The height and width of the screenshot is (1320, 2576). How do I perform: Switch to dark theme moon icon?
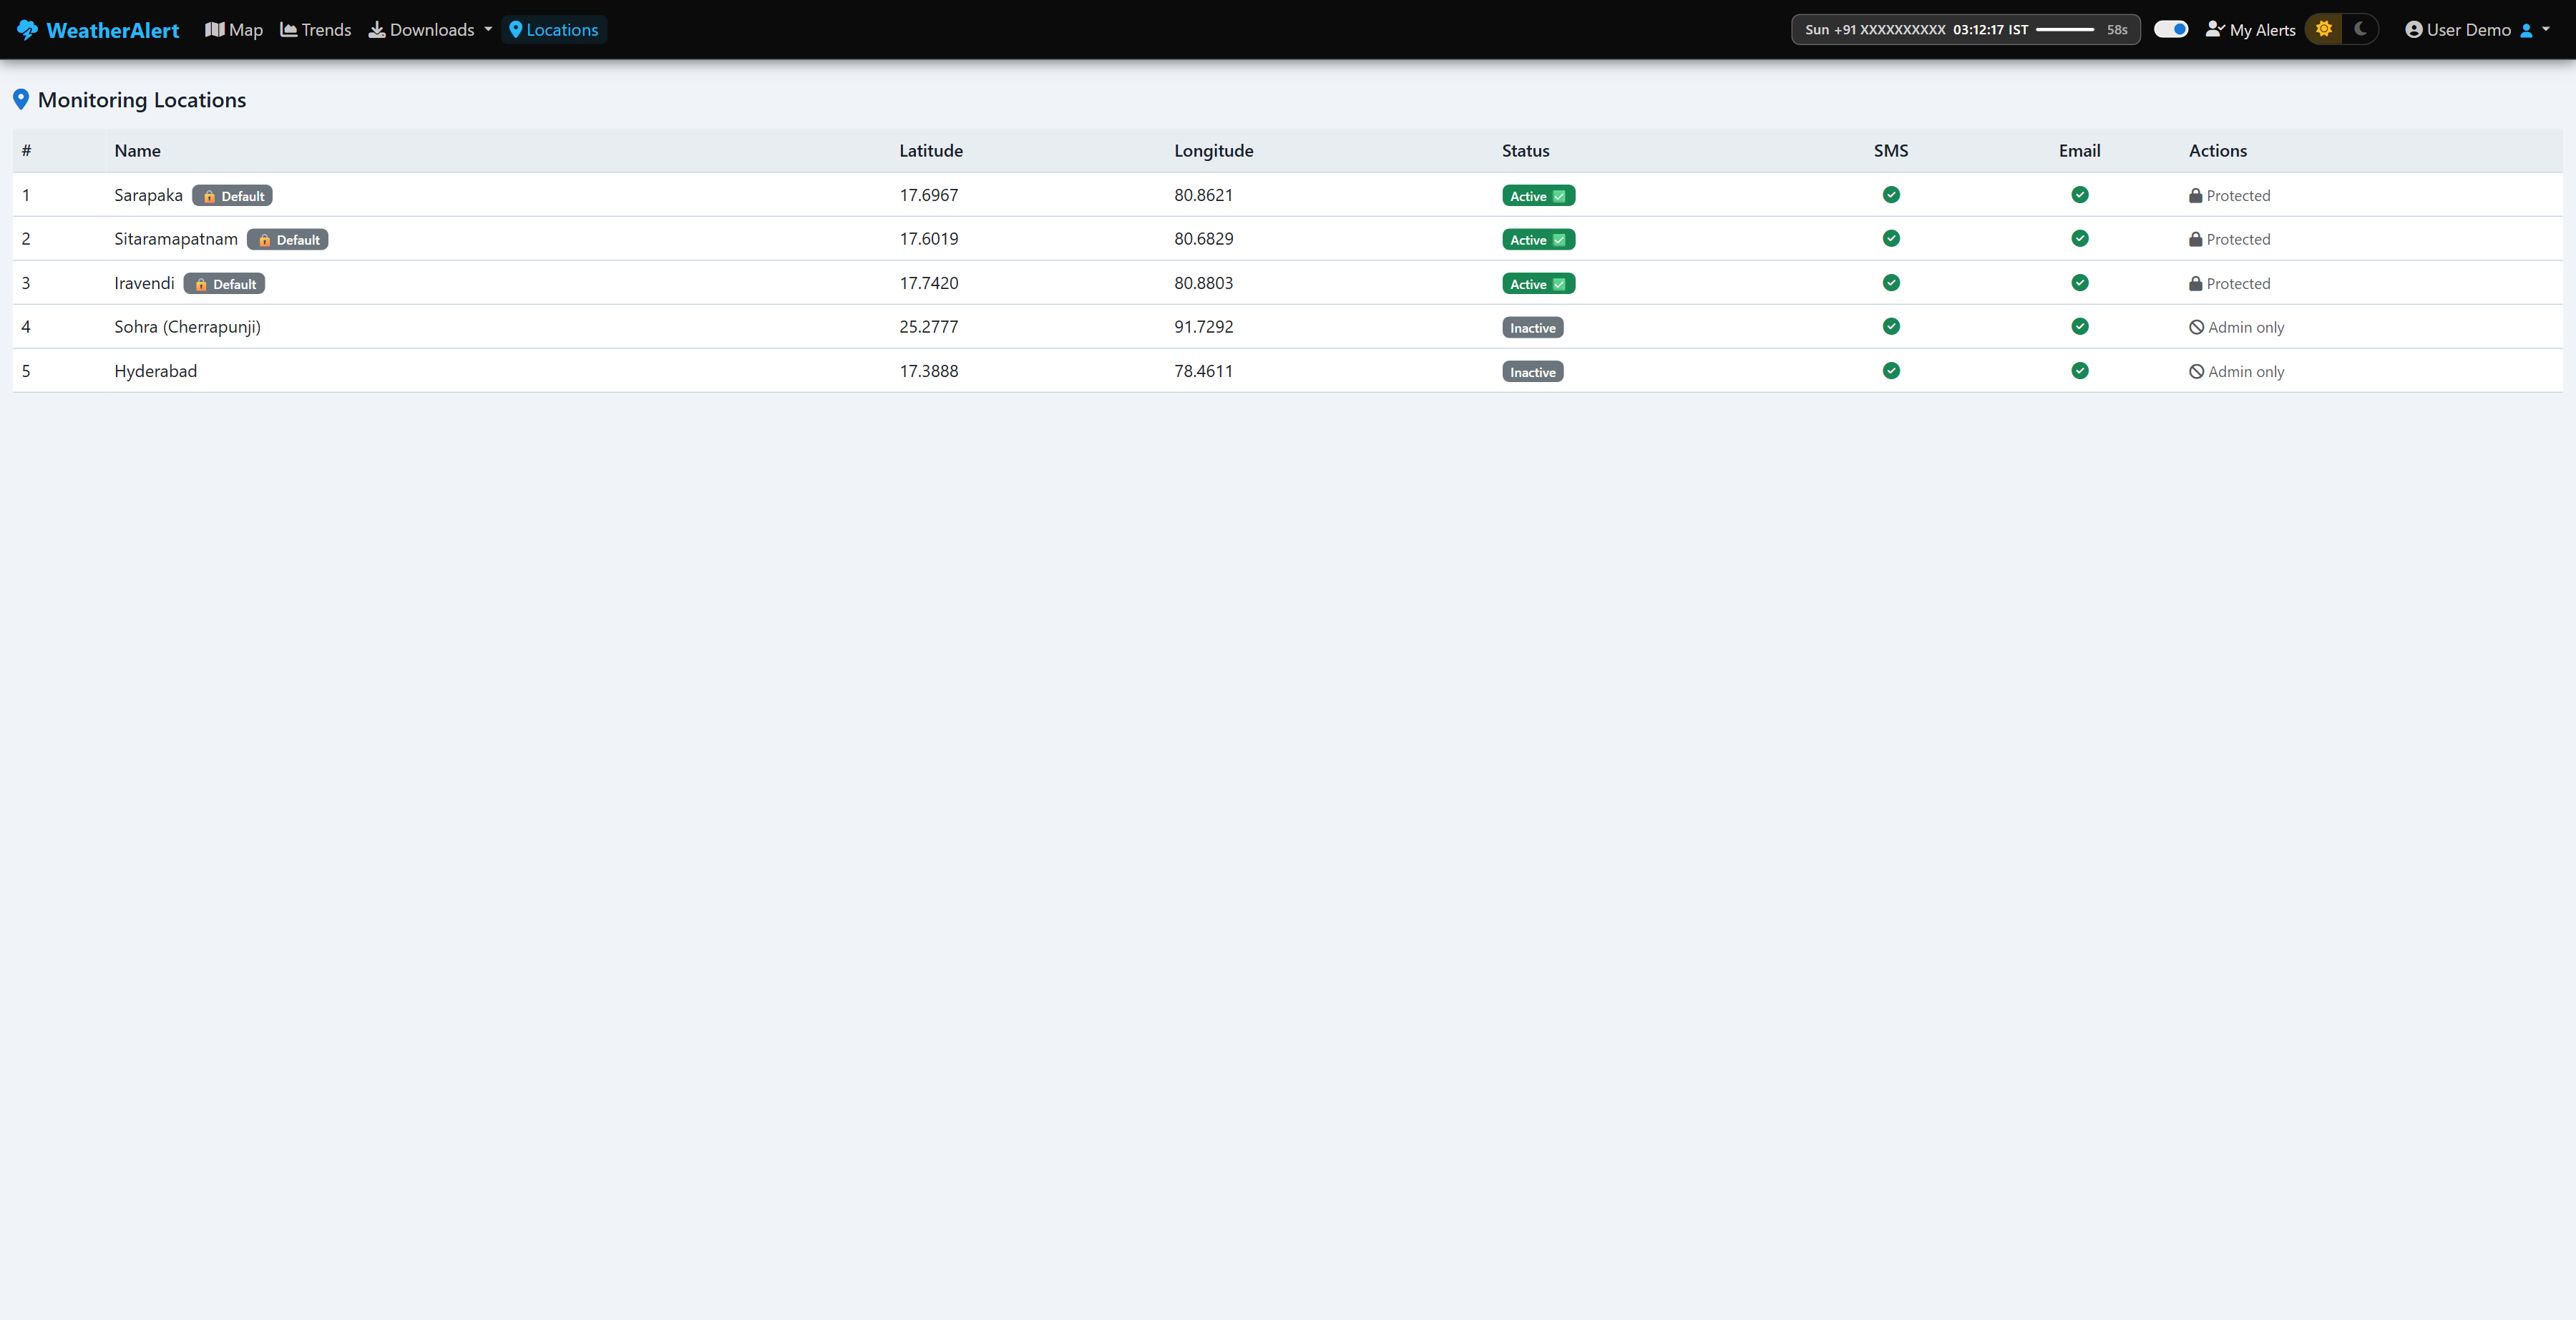(2360, 29)
